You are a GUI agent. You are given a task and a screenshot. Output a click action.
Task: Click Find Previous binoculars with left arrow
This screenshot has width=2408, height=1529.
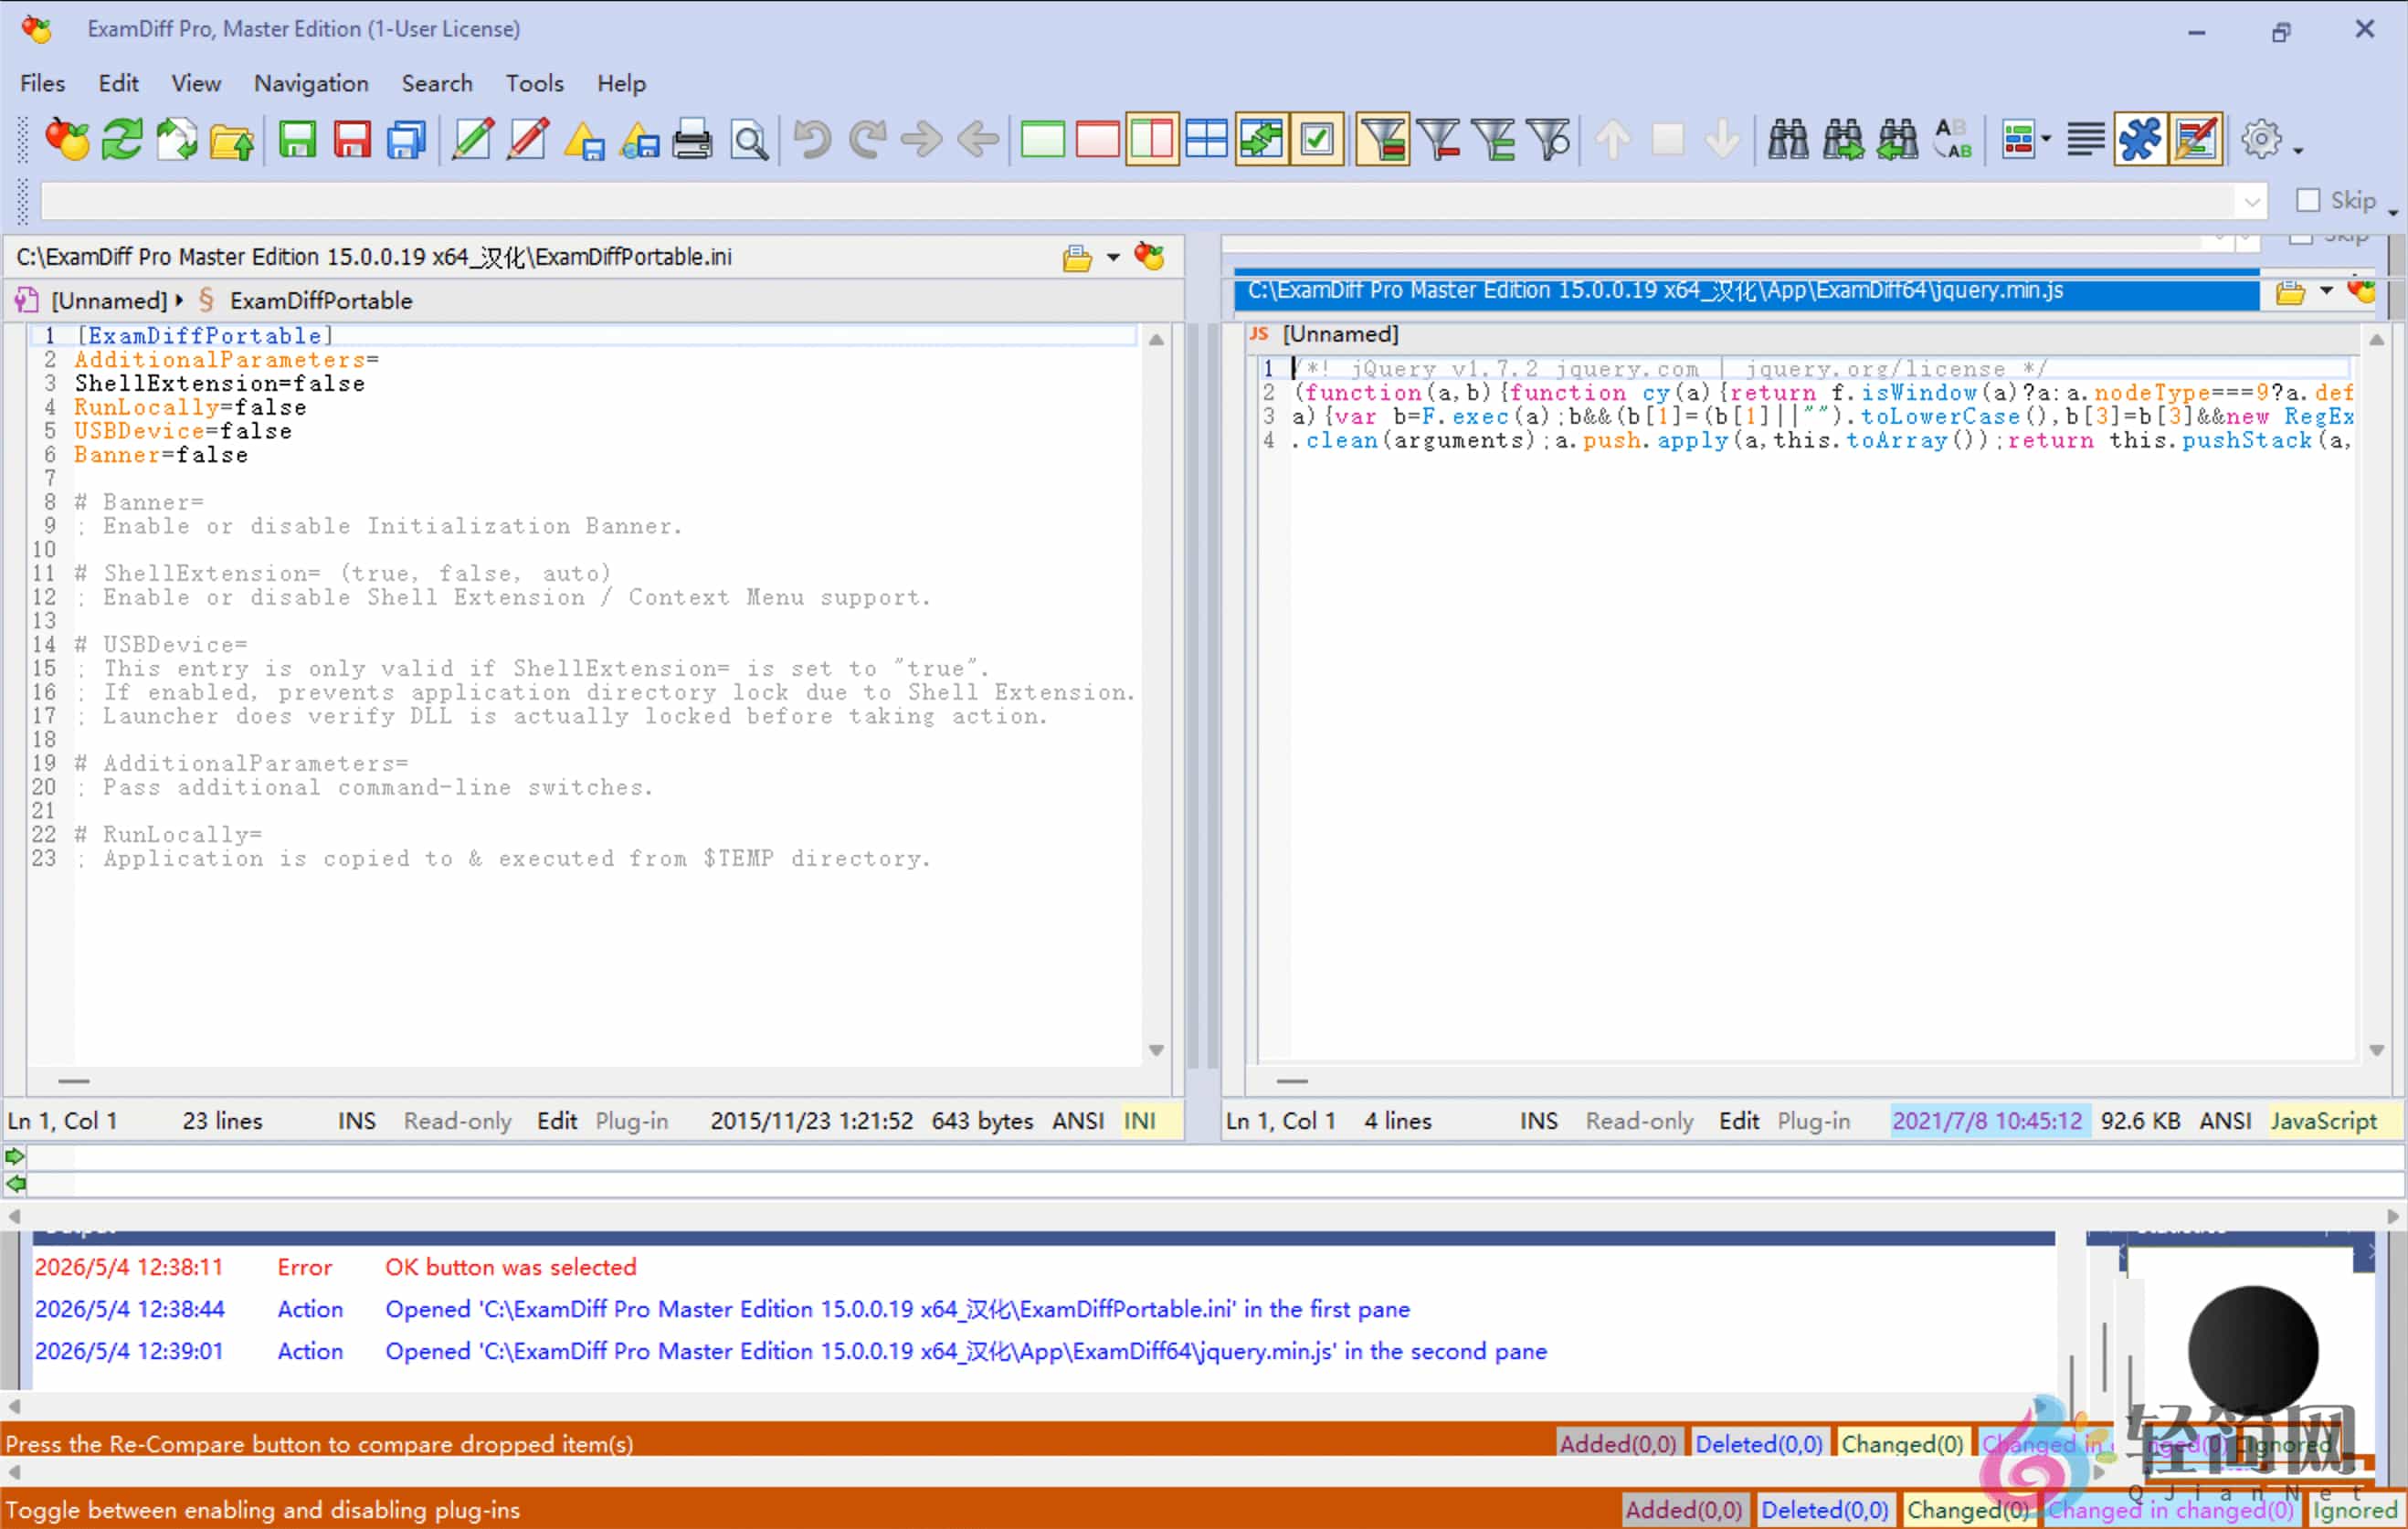tap(1898, 140)
